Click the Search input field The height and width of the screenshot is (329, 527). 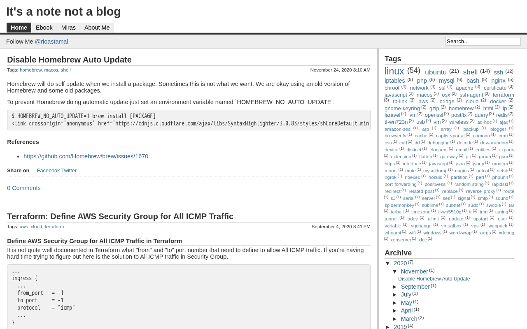pos(483,41)
